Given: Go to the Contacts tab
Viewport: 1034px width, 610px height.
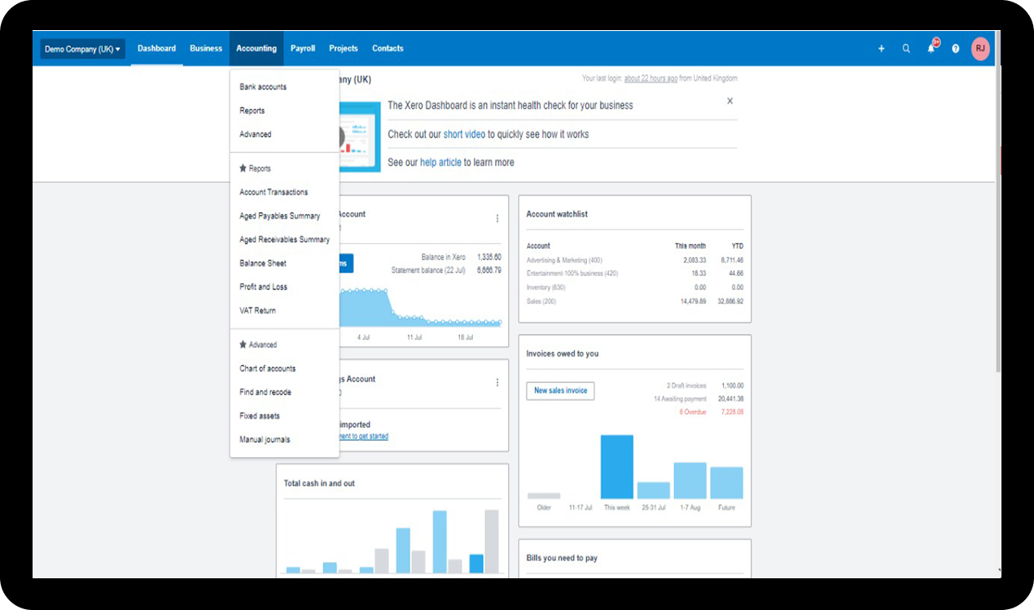Looking at the screenshot, I should tap(388, 49).
